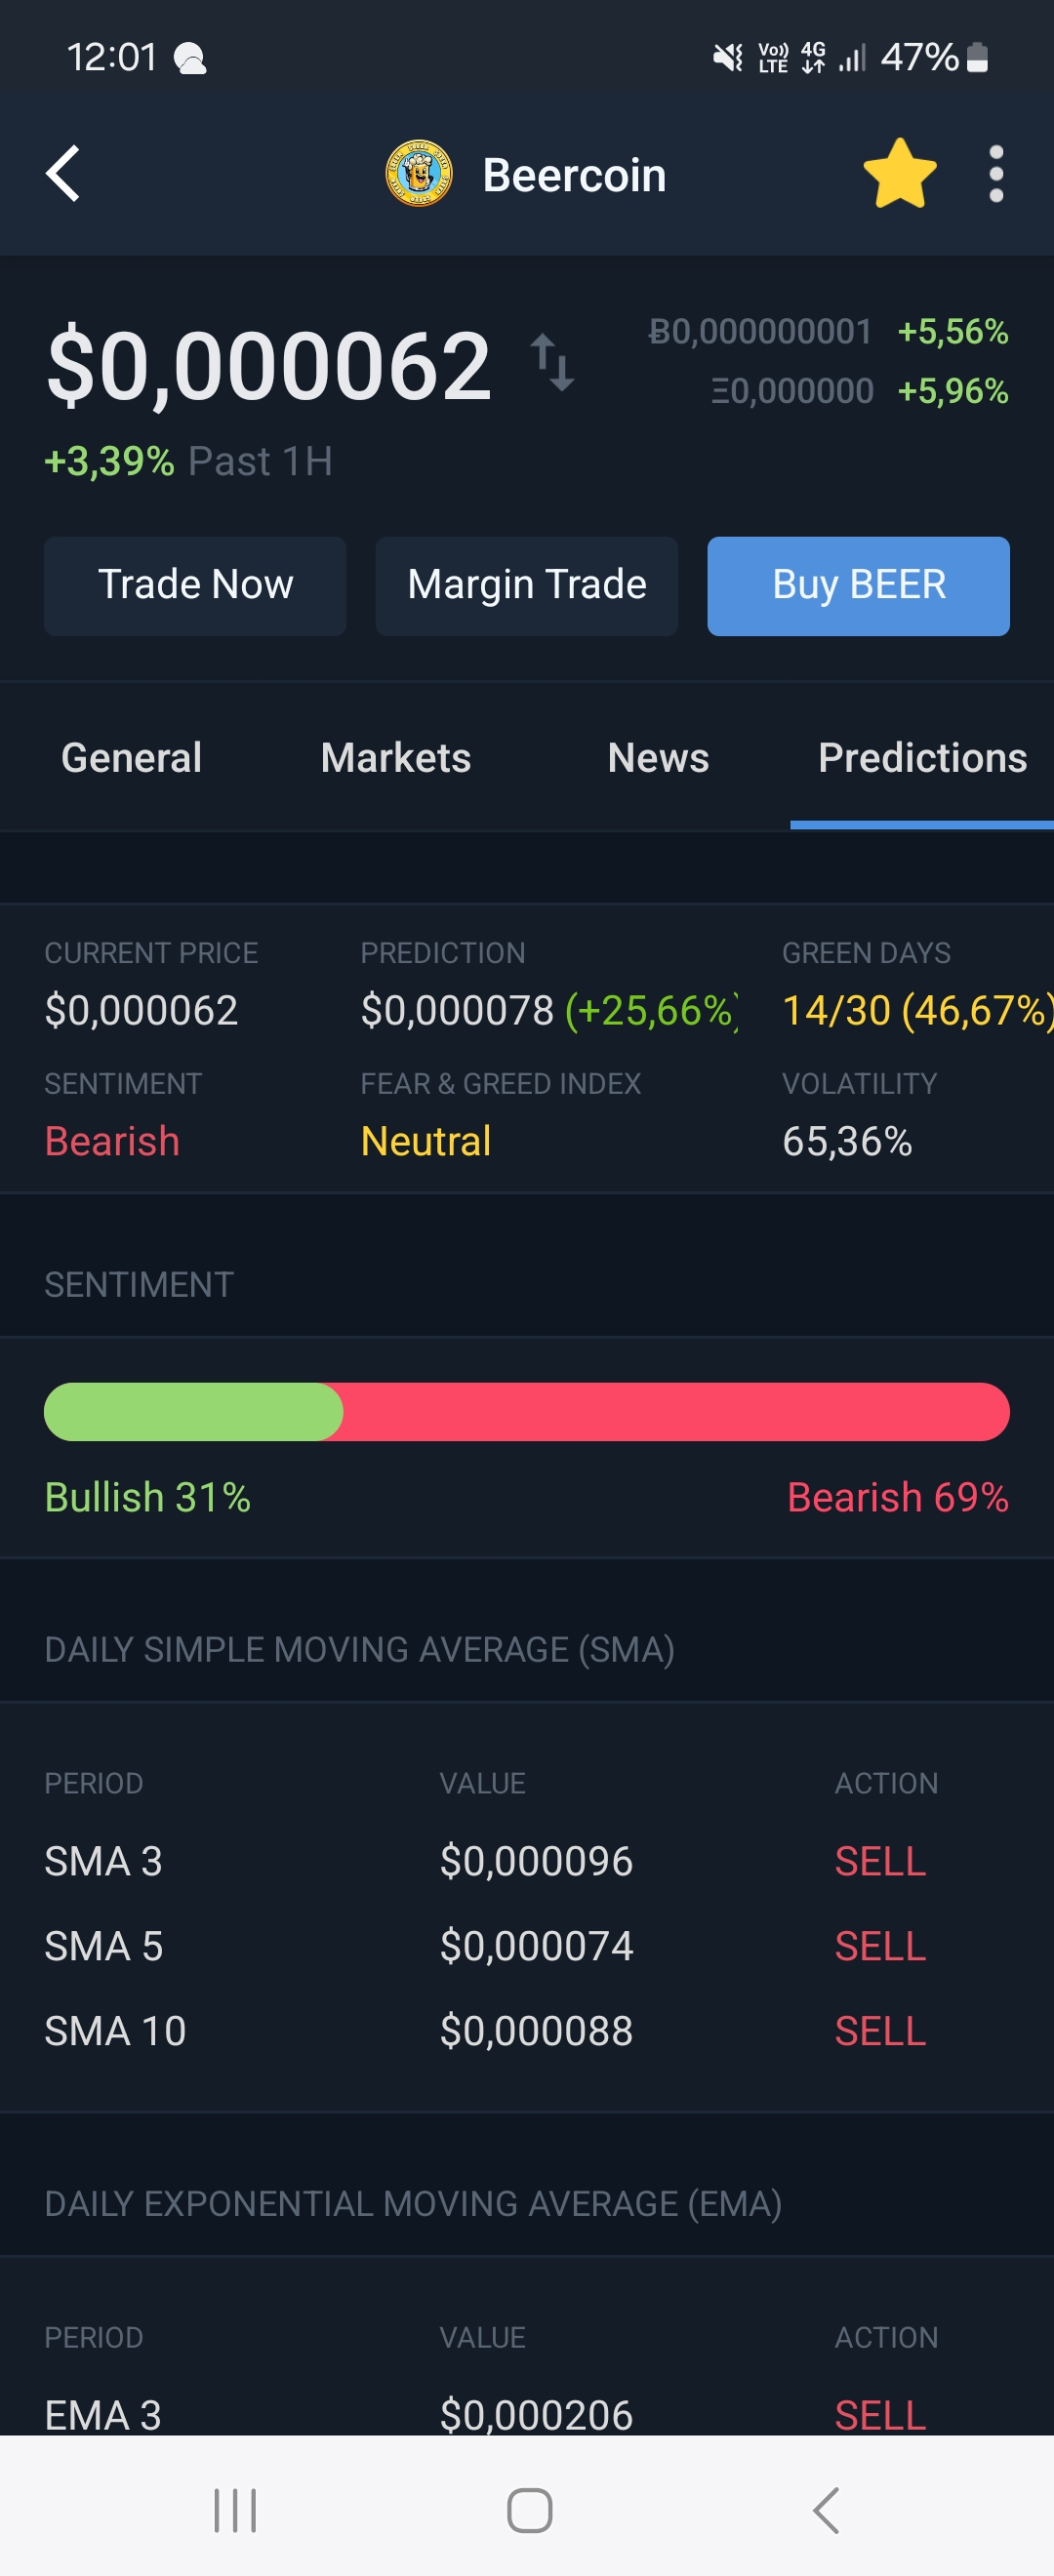The width and height of the screenshot is (1054, 2576).
Task: Switch to the General tab
Action: [131, 758]
